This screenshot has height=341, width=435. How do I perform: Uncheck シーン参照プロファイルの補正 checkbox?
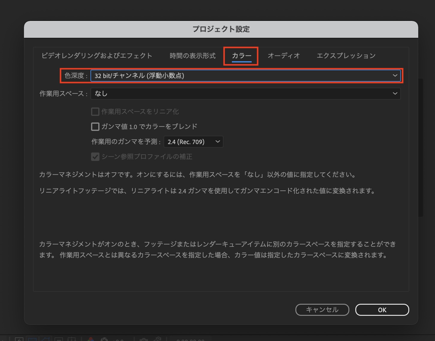tap(95, 157)
